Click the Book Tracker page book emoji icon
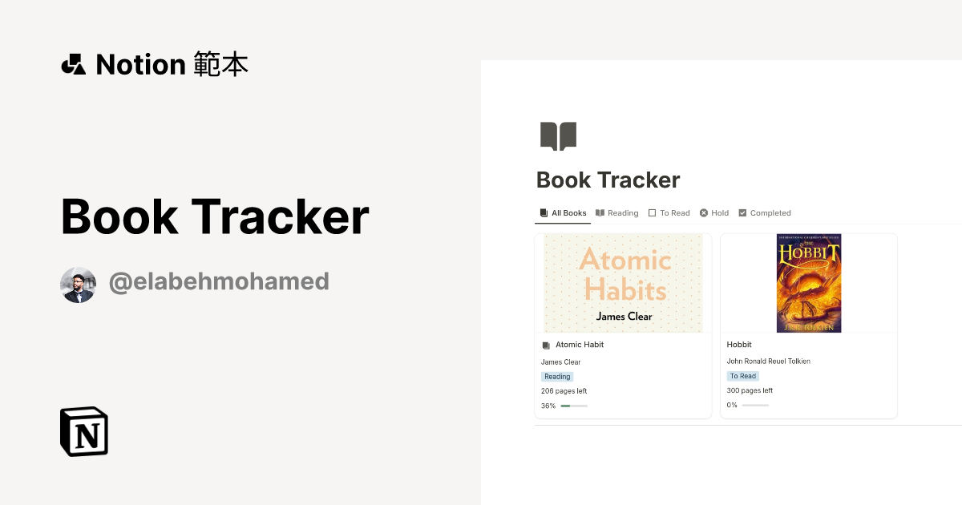The image size is (962, 505). (559, 135)
